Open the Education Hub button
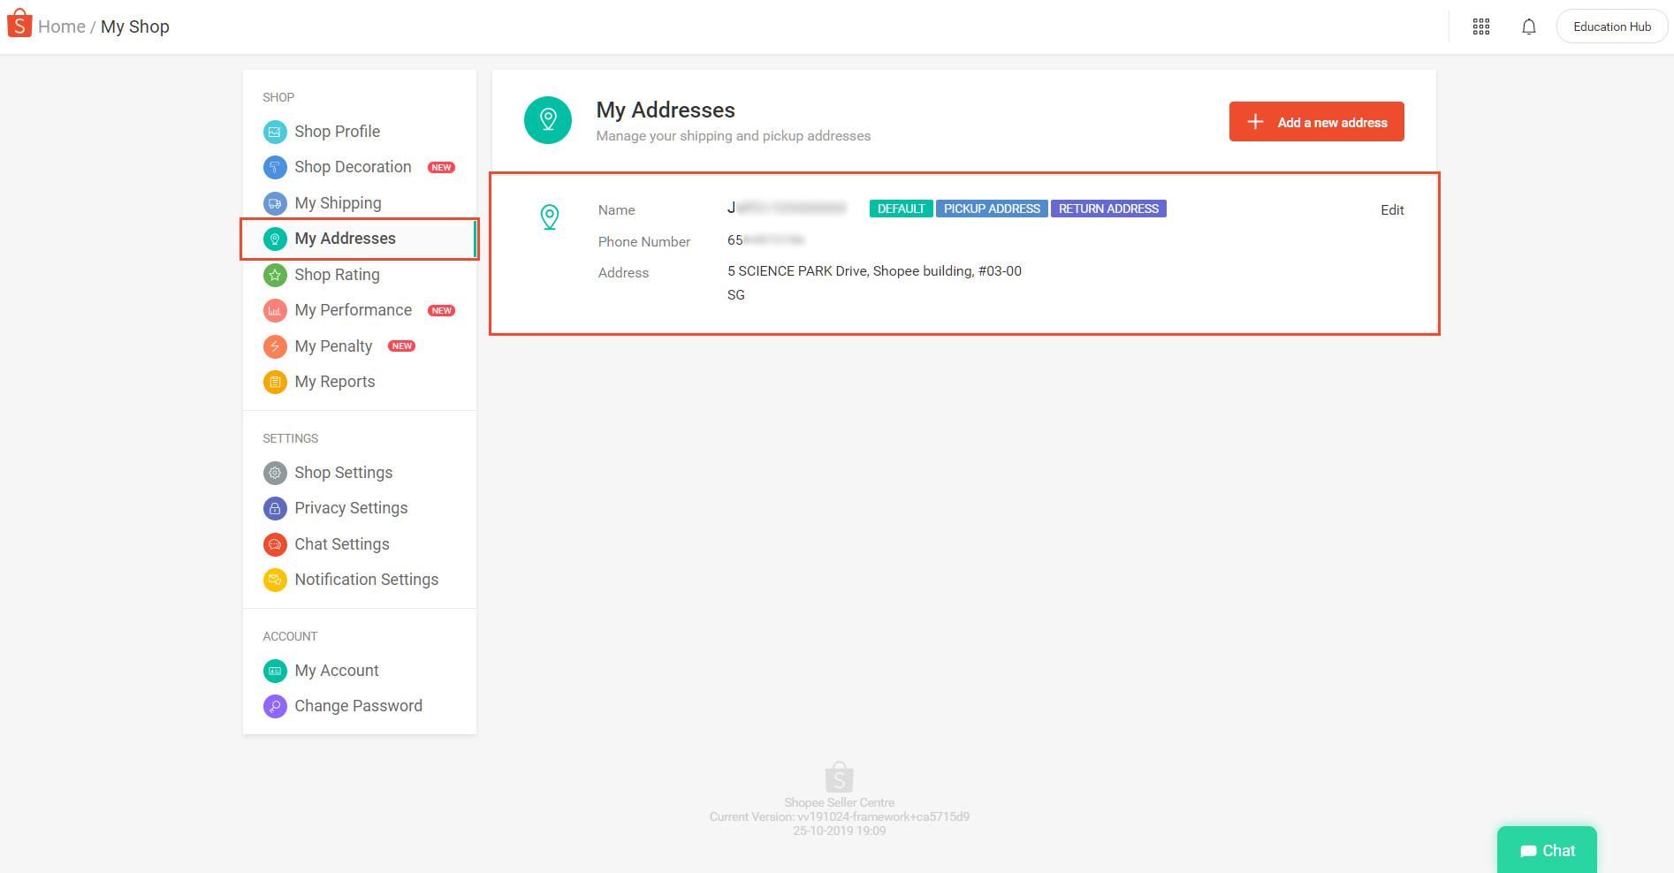This screenshot has height=873, width=1674. point(1611,27)
